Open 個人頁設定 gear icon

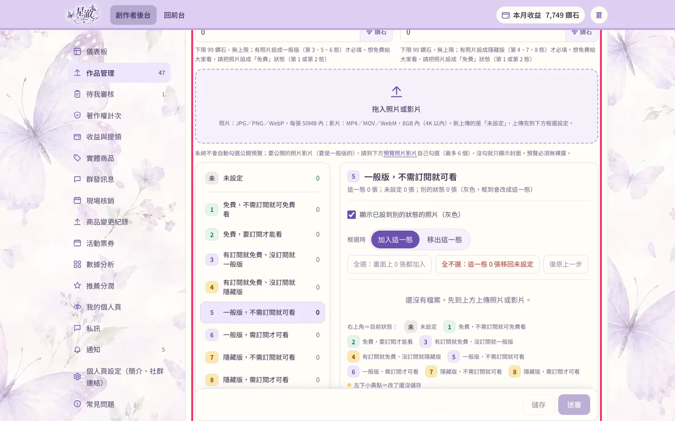click(77, 377)
